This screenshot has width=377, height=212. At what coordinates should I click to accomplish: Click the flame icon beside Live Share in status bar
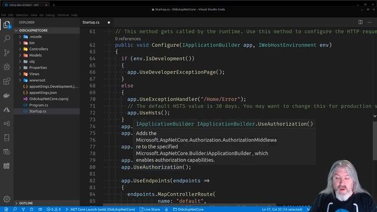pyautogui.click(x=166, y=210)
